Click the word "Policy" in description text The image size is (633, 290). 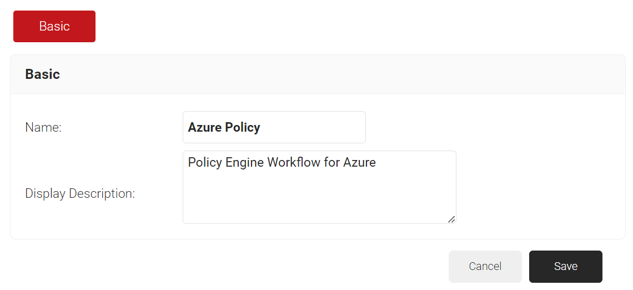(205, 162)
